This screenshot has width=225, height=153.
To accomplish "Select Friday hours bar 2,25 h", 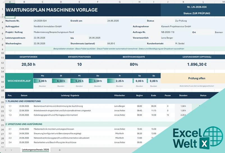I will coord(120,81).
